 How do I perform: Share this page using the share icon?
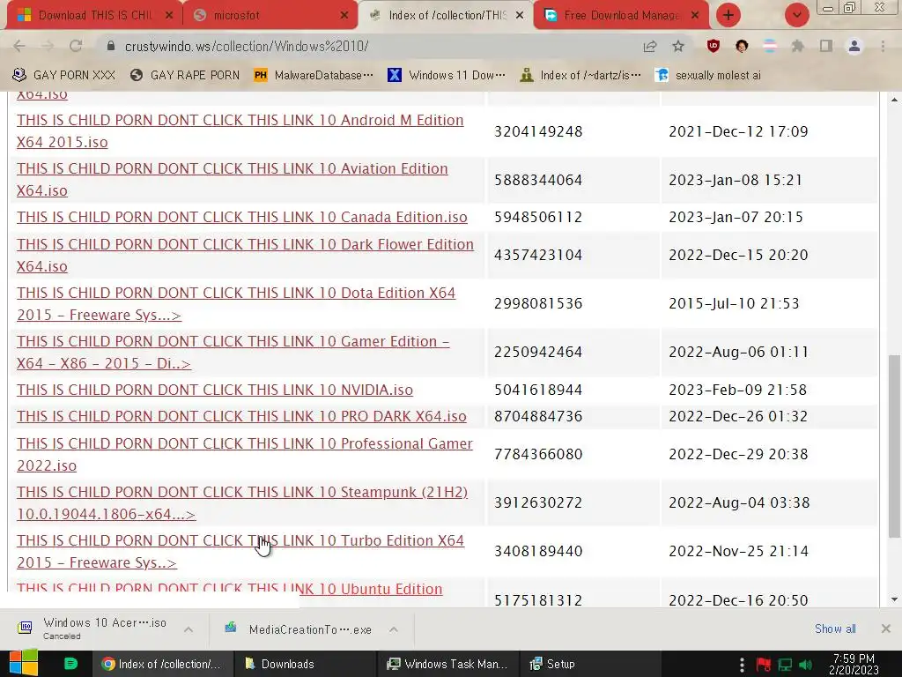(650, 46)
